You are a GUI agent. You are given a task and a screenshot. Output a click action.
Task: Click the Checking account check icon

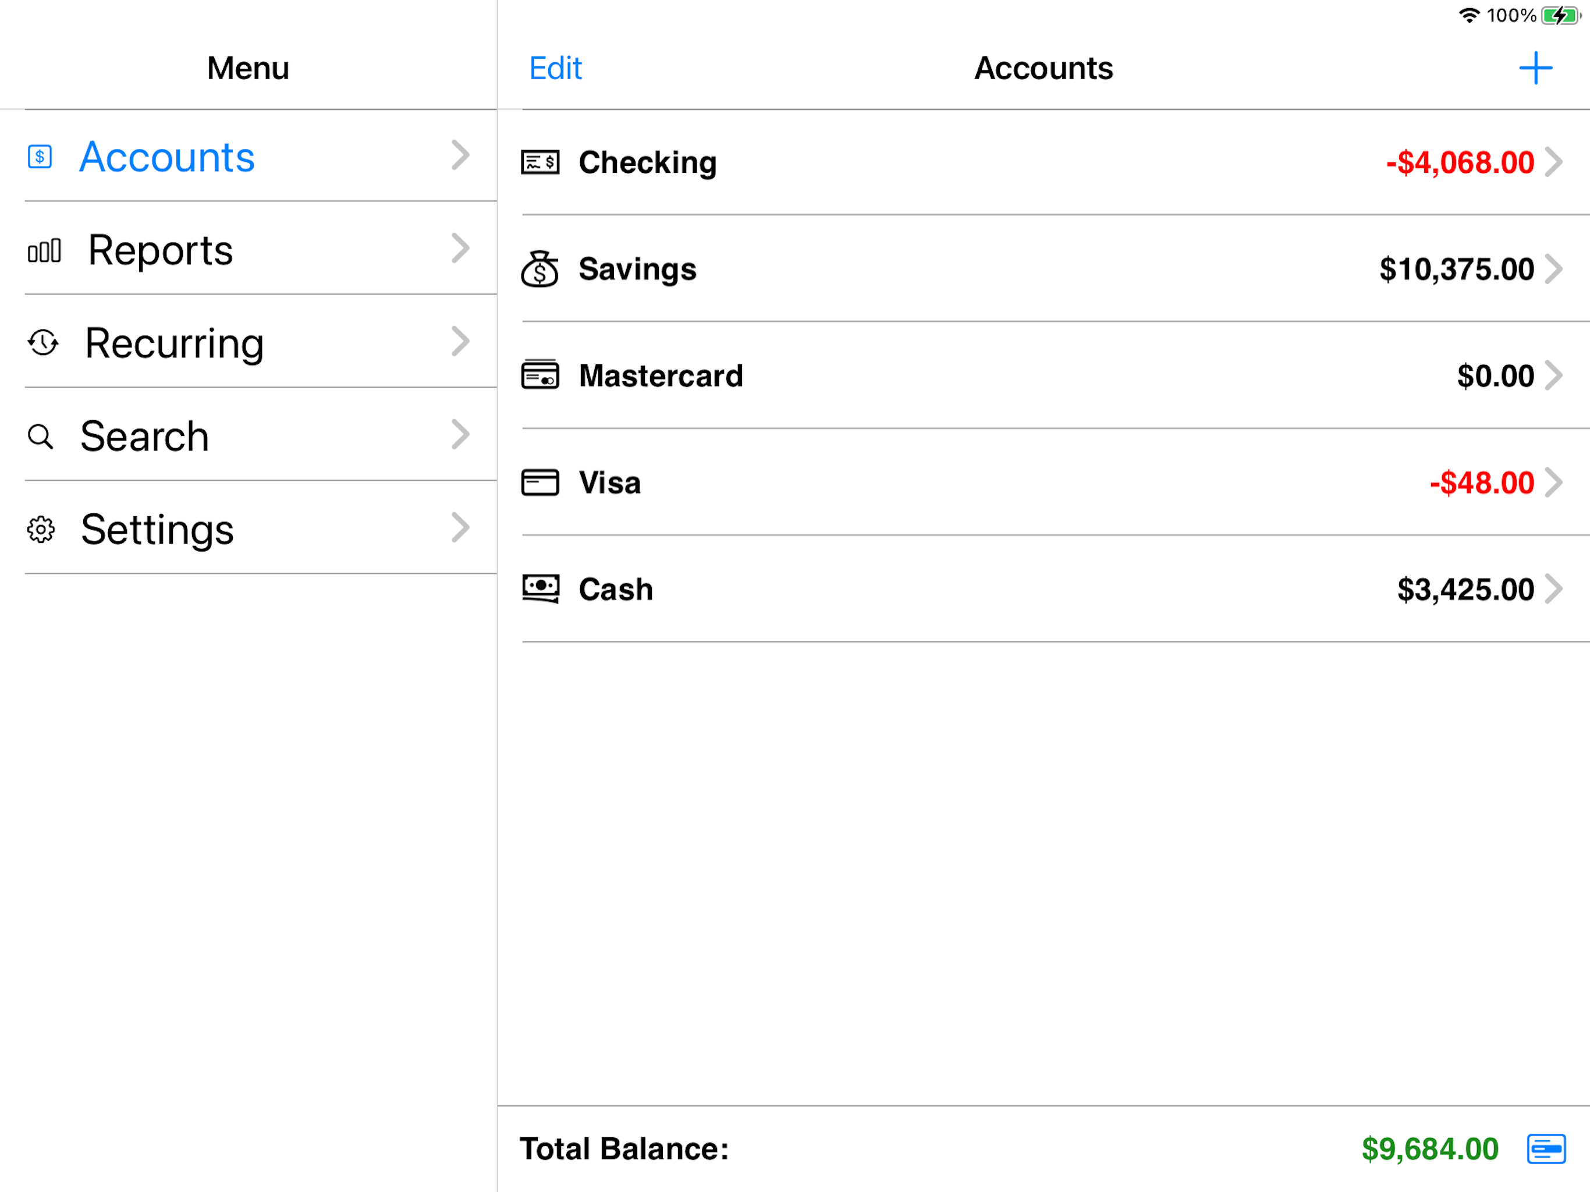[x=540, y=162]
